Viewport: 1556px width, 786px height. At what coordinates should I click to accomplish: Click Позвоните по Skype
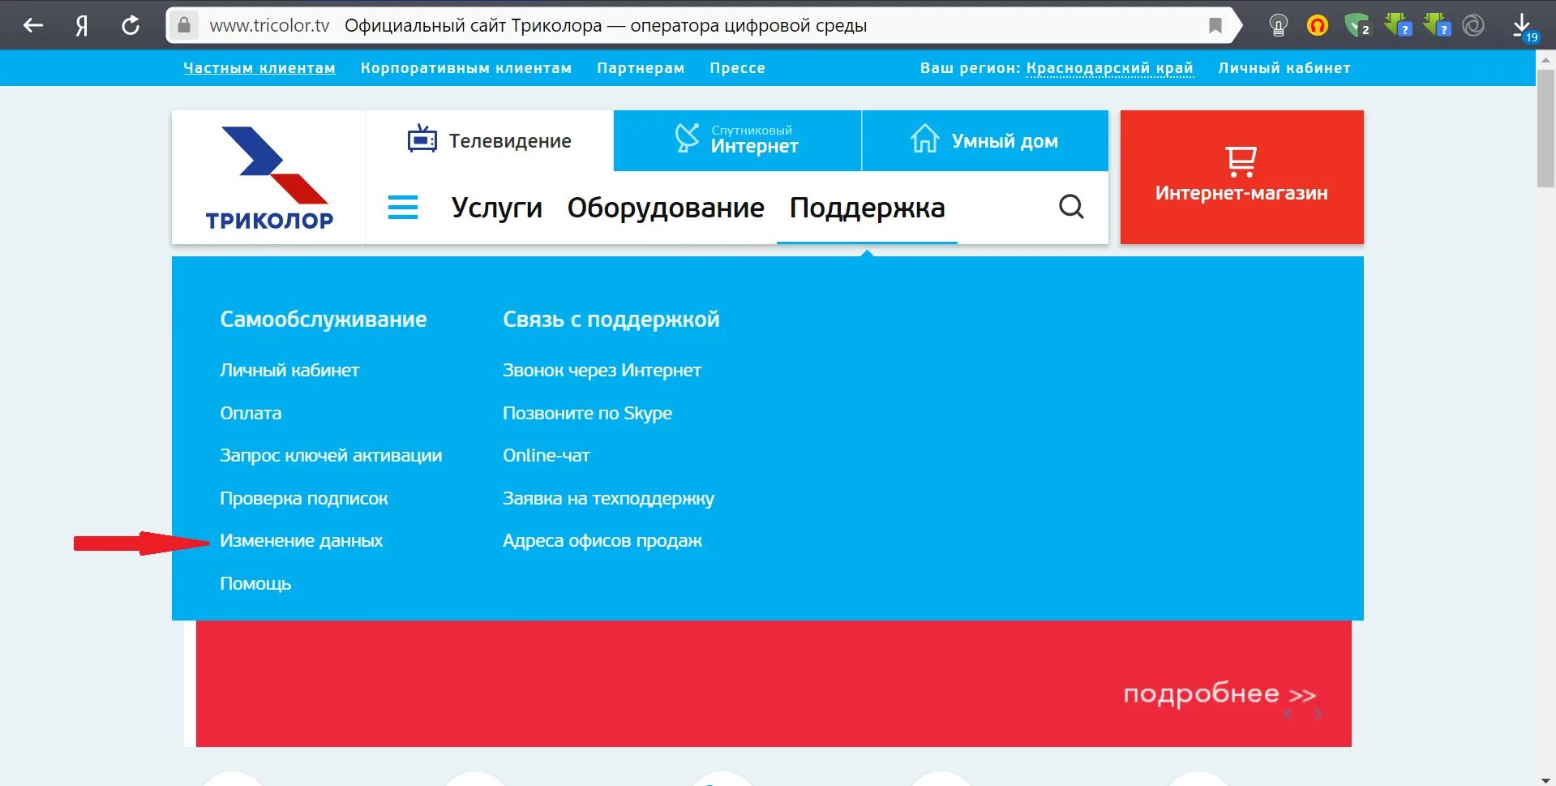coord(587,413)
